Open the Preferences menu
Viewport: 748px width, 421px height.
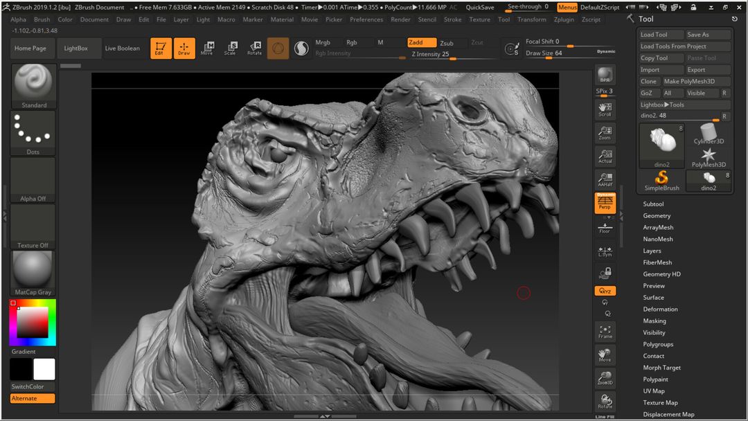[366, 19]
